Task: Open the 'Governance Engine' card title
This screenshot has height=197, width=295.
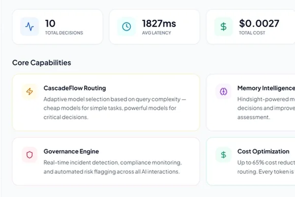Action: [71, 151]
